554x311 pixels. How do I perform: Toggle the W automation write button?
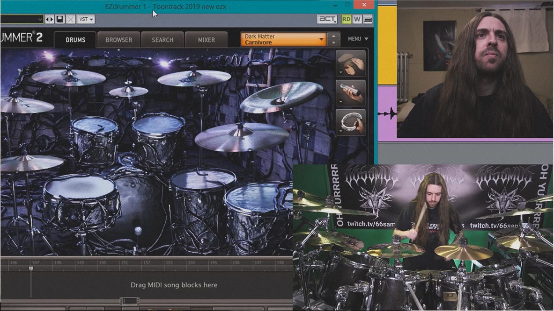click(x=357, y=19)
